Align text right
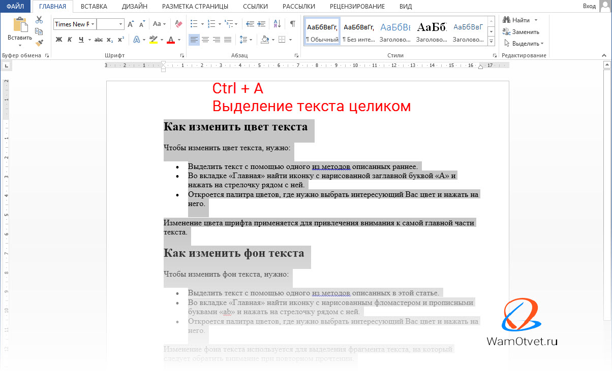Screen dimensions: 612x372 click(x=217, y=40)
